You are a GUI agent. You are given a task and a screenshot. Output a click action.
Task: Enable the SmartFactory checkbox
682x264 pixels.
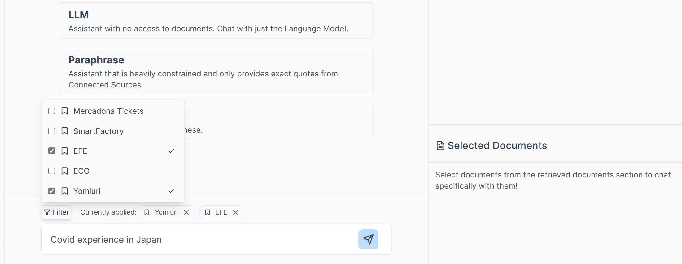point(51,131)
